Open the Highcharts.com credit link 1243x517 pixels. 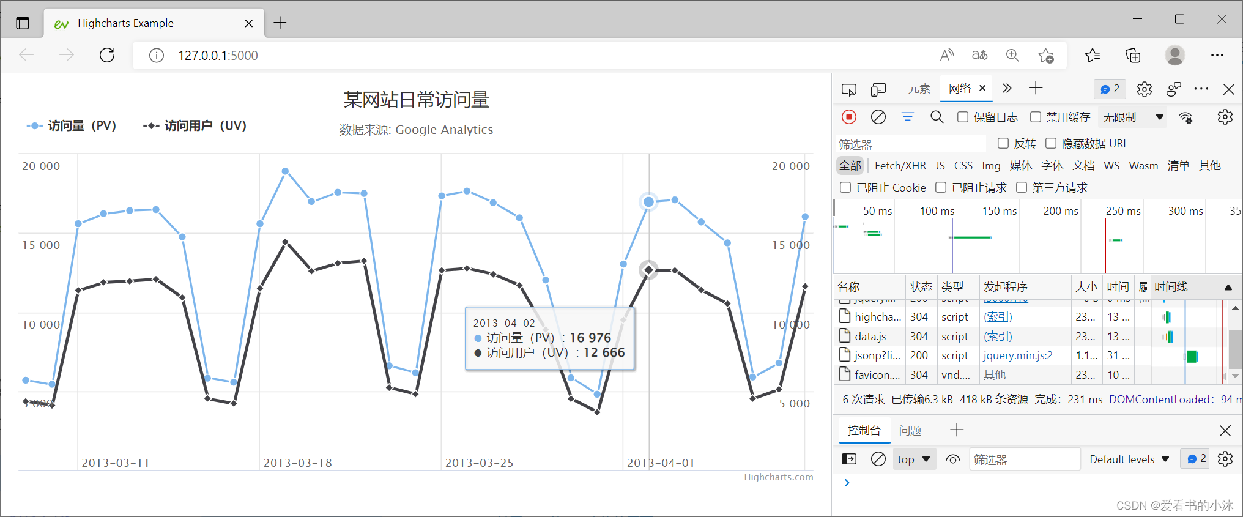(x=779, y=477)
